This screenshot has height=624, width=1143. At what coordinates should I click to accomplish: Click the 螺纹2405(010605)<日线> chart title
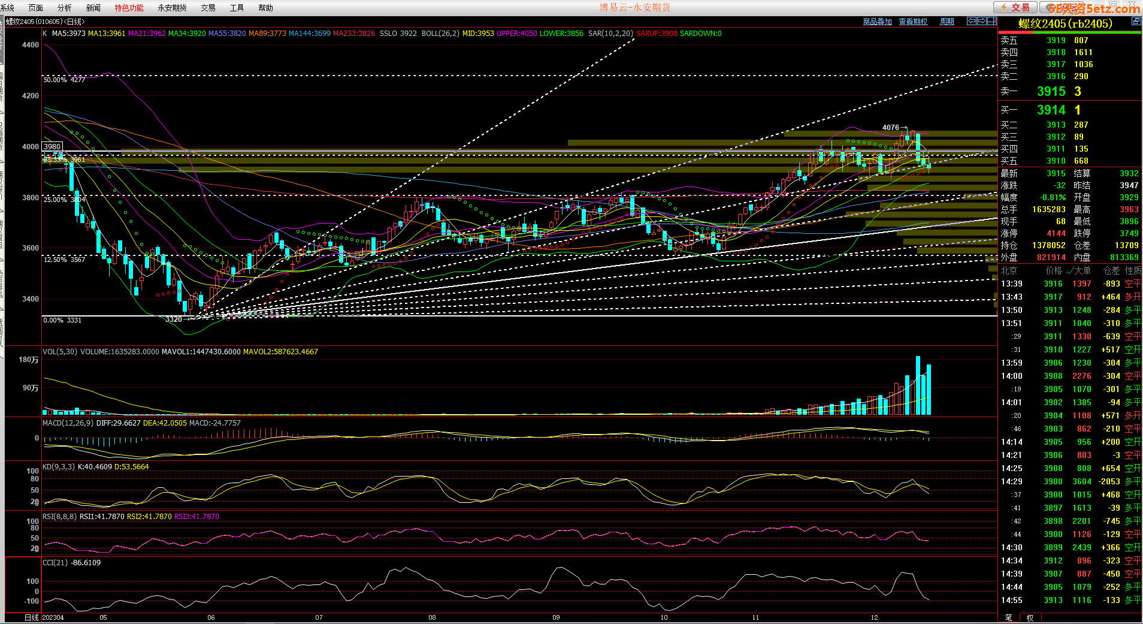click(46, 22)
